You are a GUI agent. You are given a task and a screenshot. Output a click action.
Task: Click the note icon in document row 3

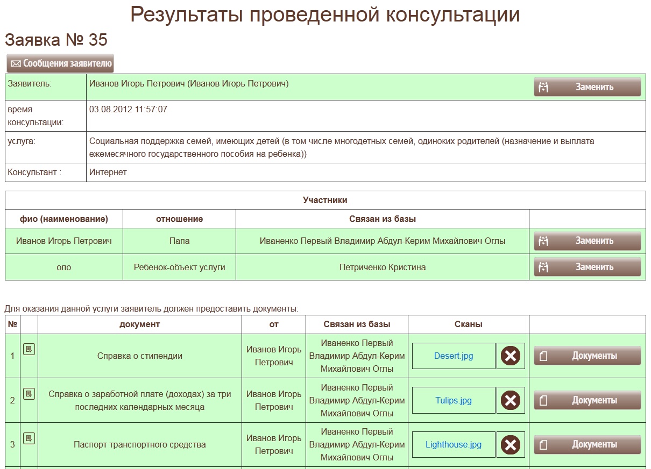coord(29,438)
